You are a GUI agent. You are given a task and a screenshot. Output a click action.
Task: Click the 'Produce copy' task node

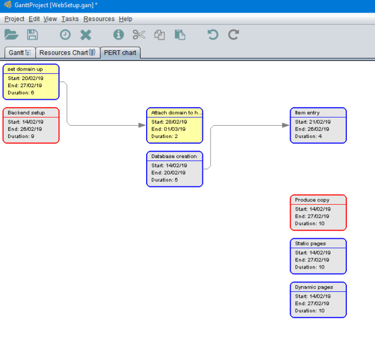(318, 212)
